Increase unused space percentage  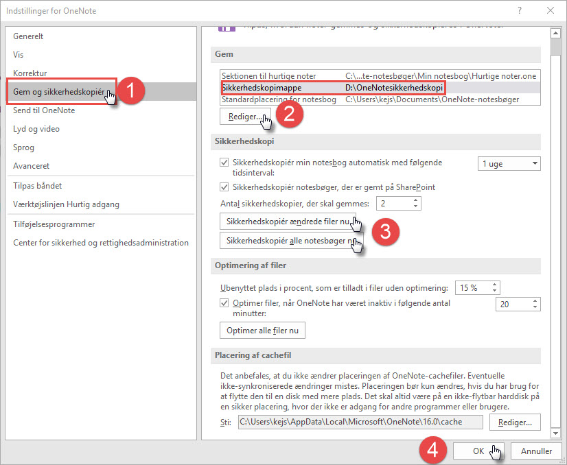495,285
